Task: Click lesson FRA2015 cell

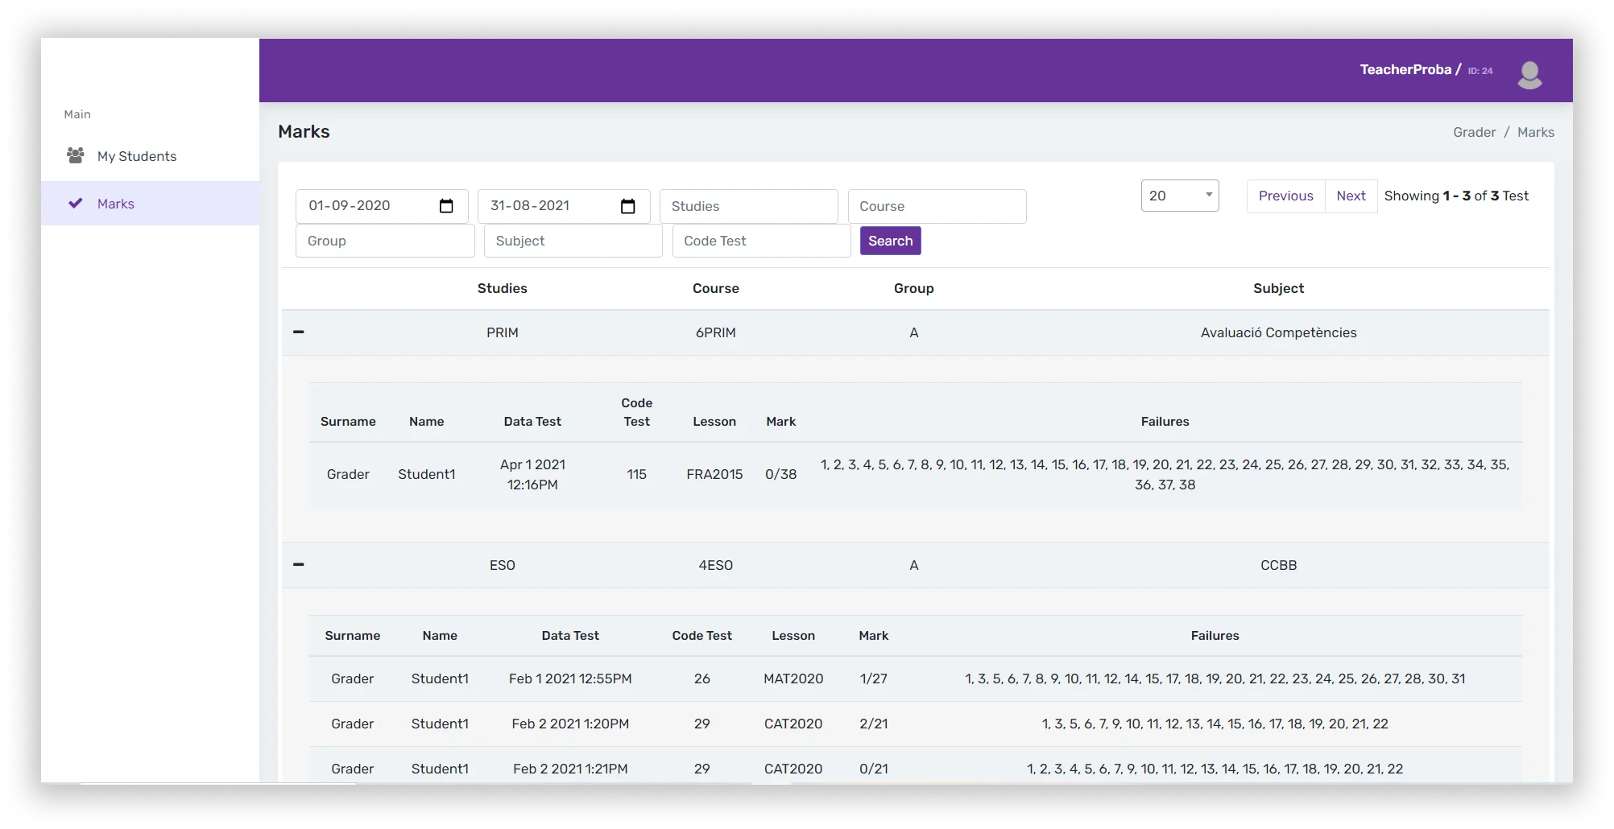Action: pyautogui.click(x=714, y=474)
